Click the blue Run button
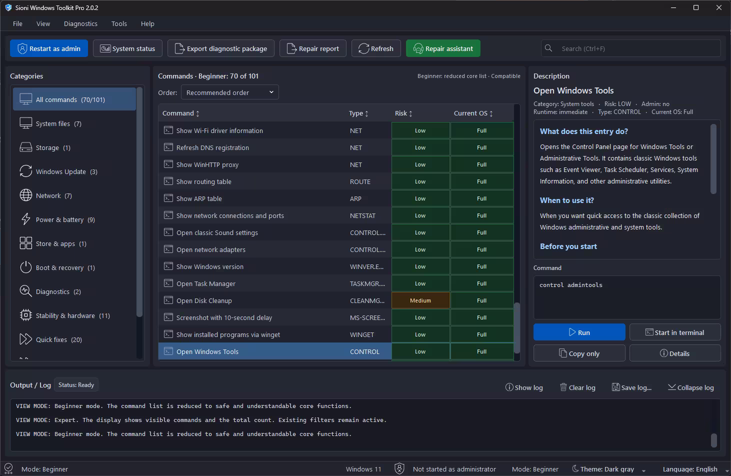The width and height of the screenshot is (731, 476). coord(579,332)
